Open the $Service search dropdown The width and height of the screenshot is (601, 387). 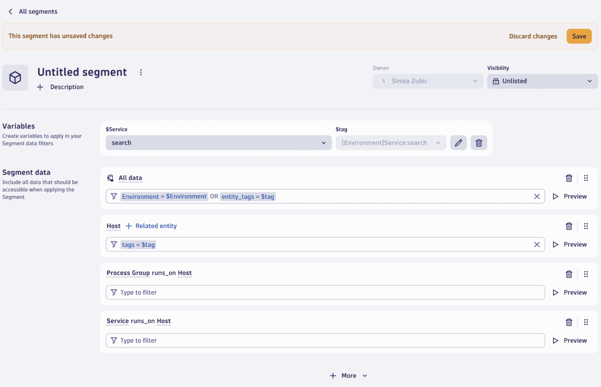click(218, 143)
